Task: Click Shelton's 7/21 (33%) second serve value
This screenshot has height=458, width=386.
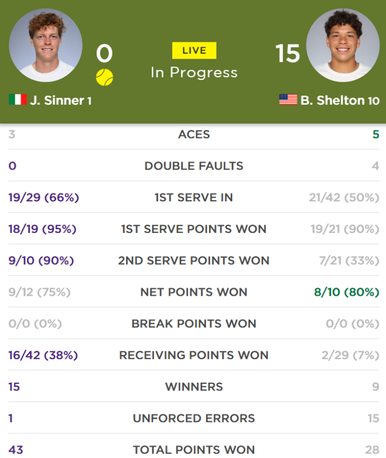Action: pos(349,260)
